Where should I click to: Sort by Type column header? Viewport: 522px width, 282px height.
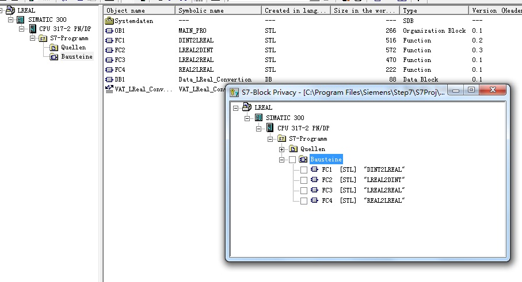pyautogui.click(x=435, y=11)
